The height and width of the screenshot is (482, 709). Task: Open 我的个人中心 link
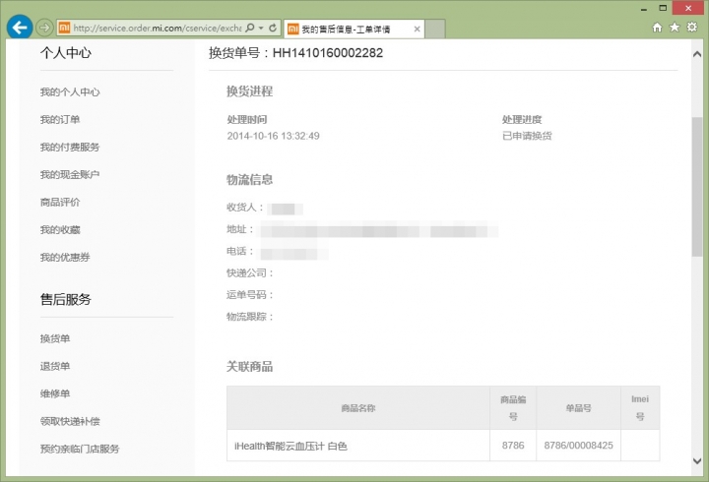click(70, 92)
